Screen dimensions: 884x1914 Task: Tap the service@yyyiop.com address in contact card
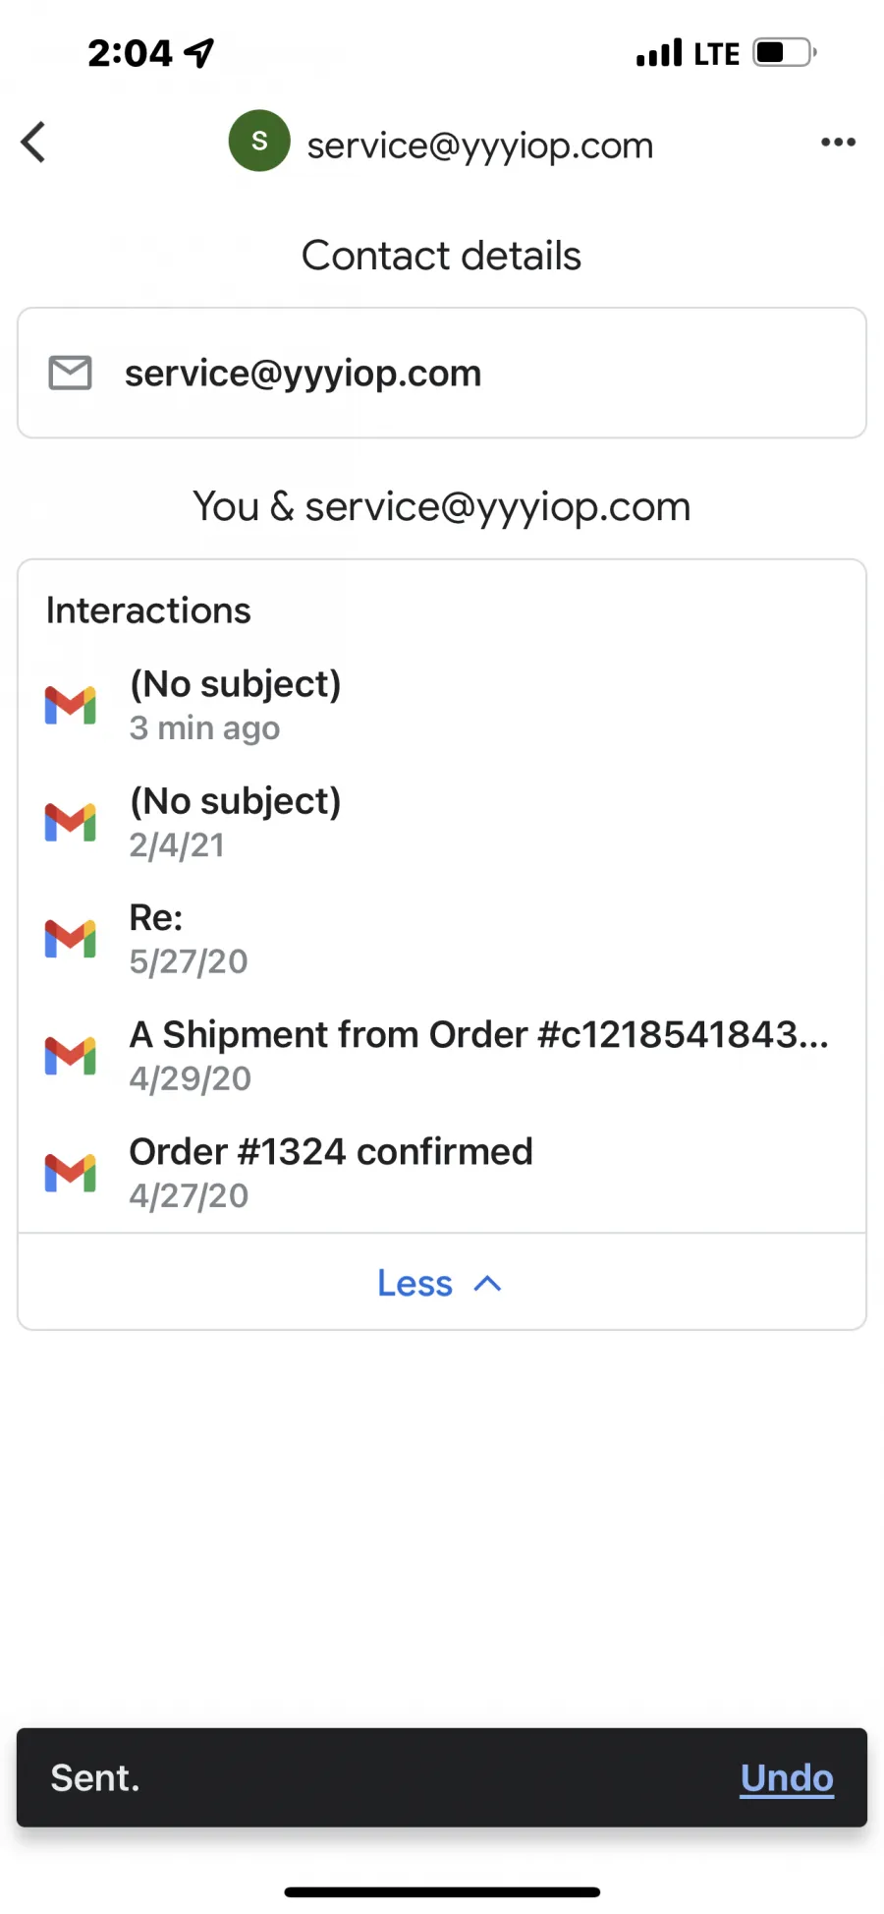pyautogui.click(x=303, y=374)
